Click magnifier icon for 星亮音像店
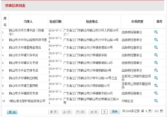 coord(156,47)
